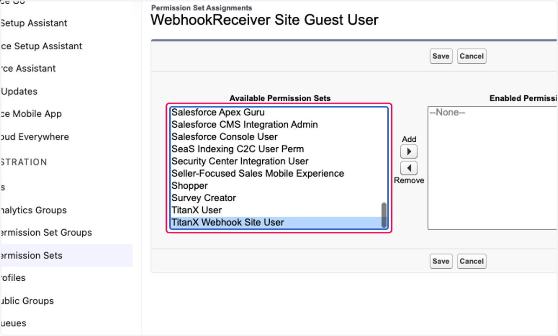
Task: Click the Available Permission Sets scrollbar thumb
Action: (x=384, y=215)
